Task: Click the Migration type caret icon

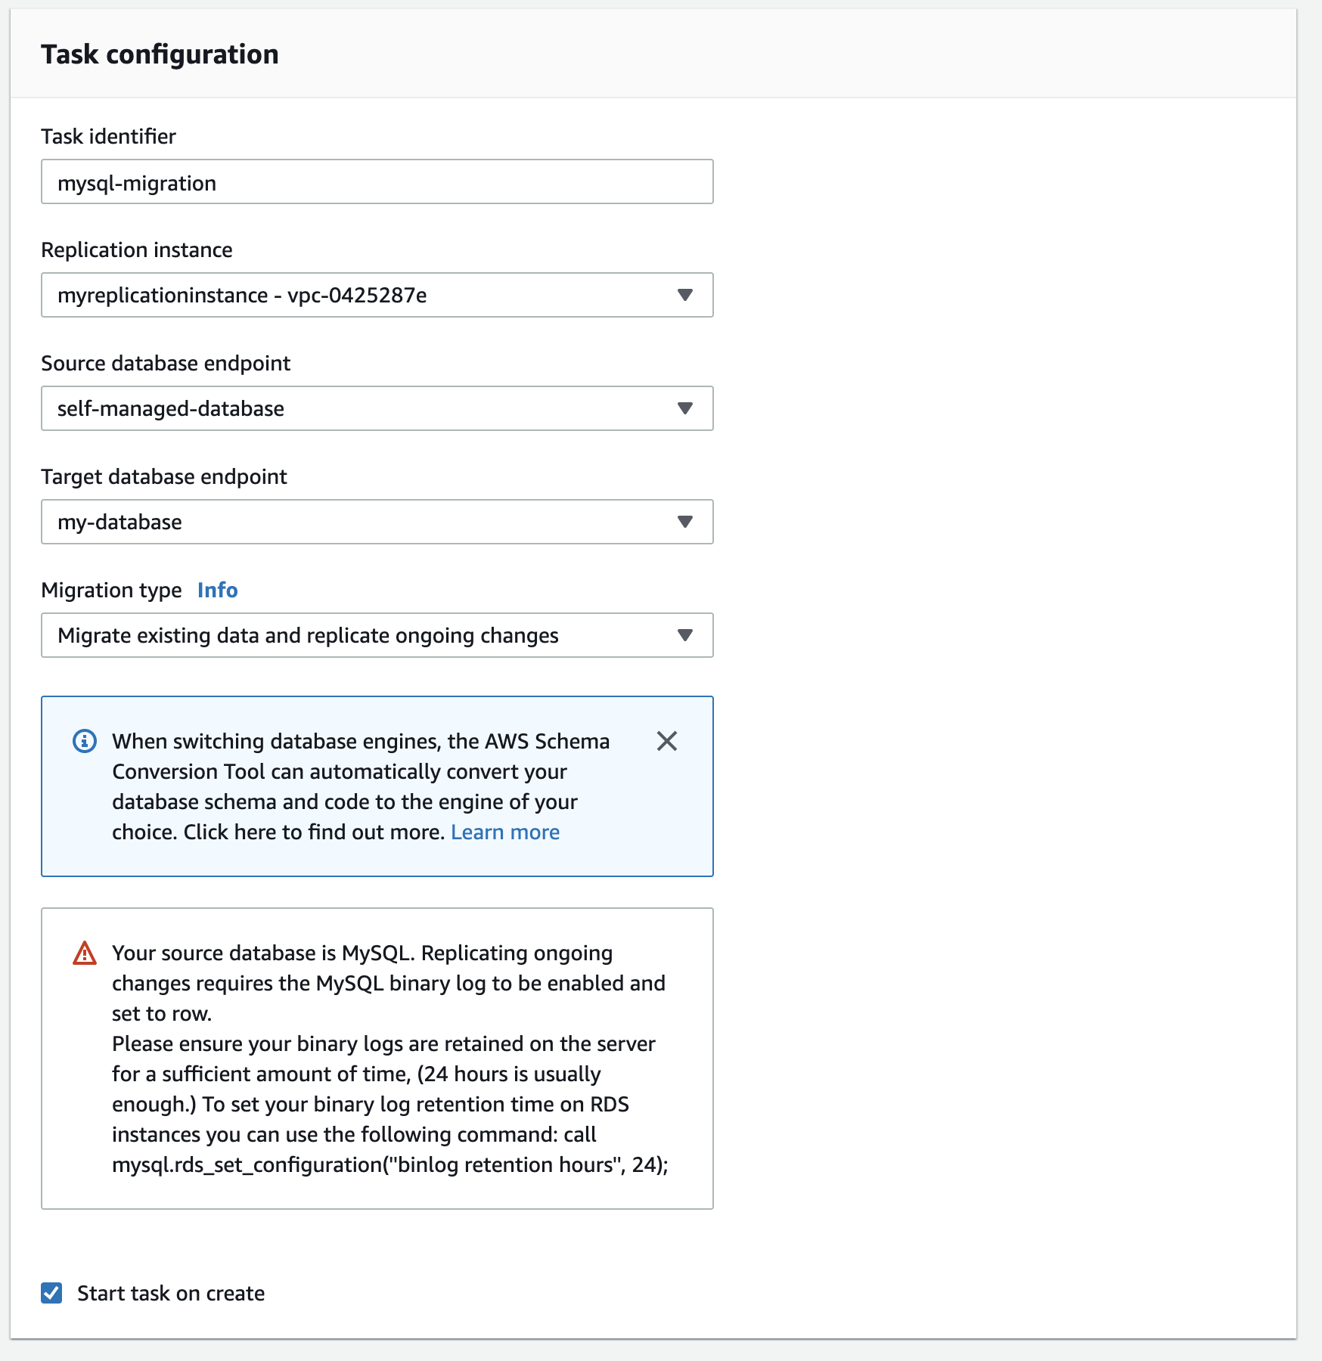Action: point(685,636)
